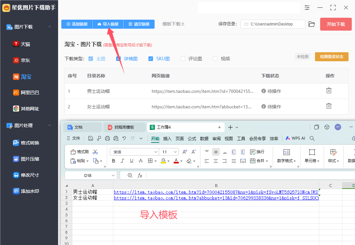Open the 格式转换 tool
The width and height of the screenshot is (355, 245).
point(26,143)
